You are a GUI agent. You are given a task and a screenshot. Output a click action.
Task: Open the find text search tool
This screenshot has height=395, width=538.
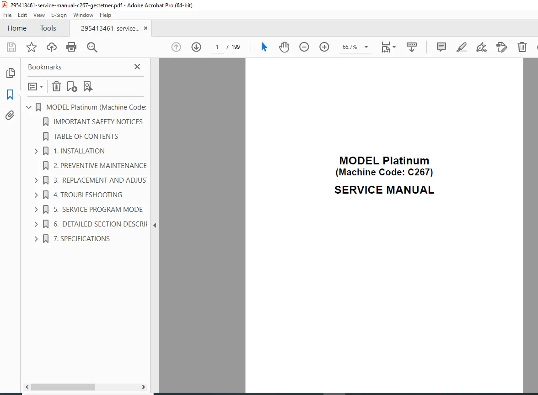92,47
